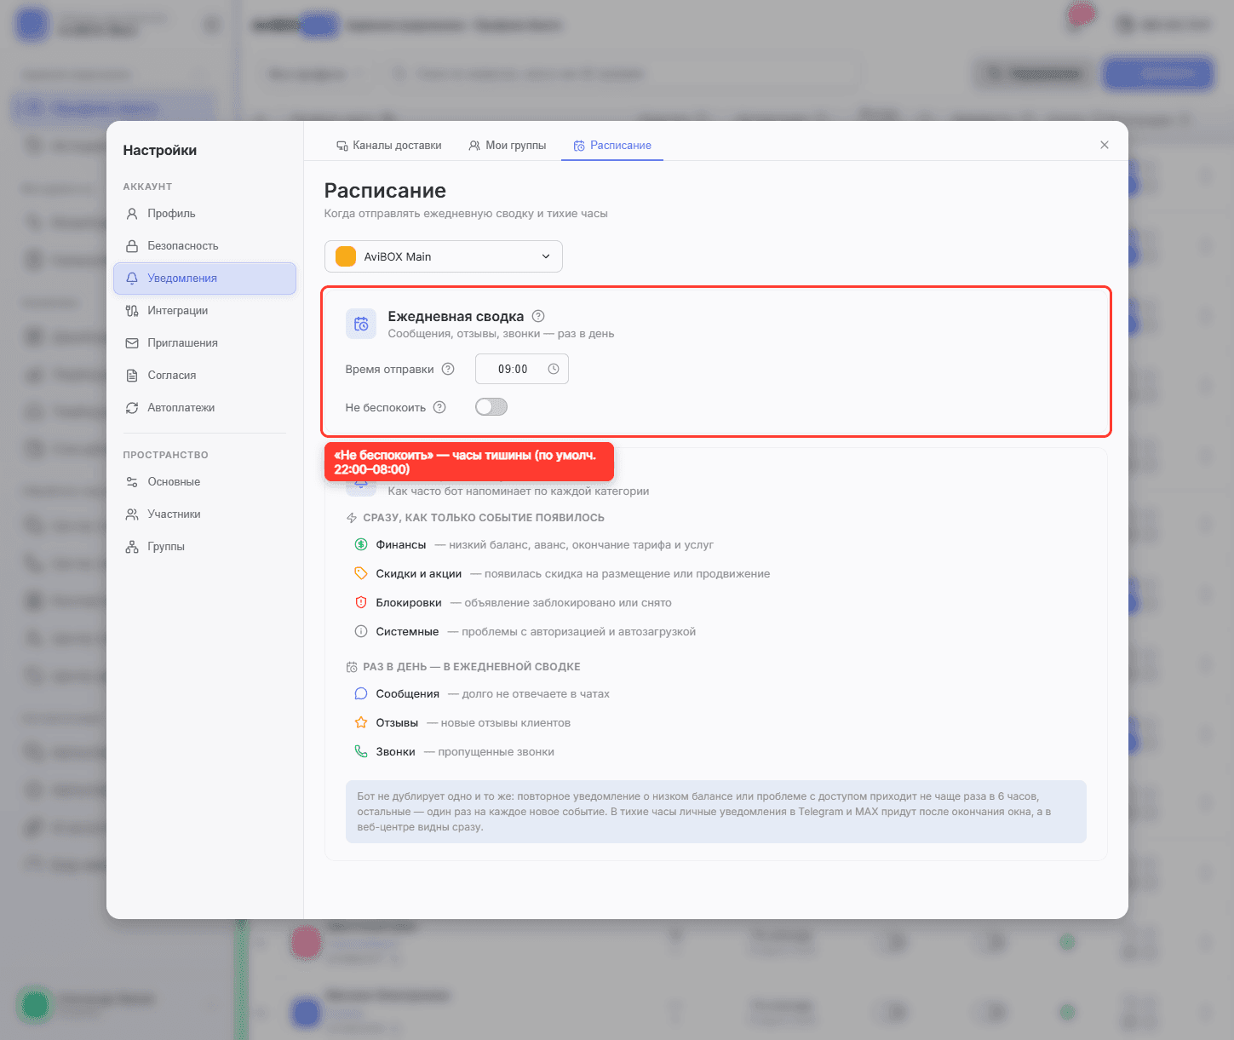The image size is (1234, 1040).
Task: Click the Отзывы category label
Action: tap(398, 723)
